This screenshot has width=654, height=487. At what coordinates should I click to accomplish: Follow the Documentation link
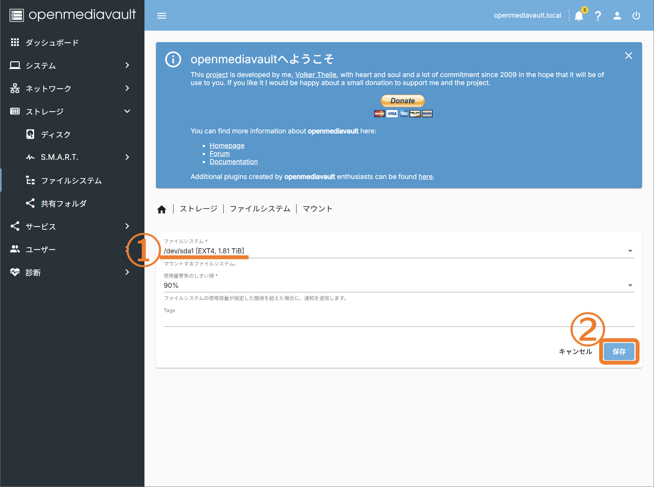234,162
